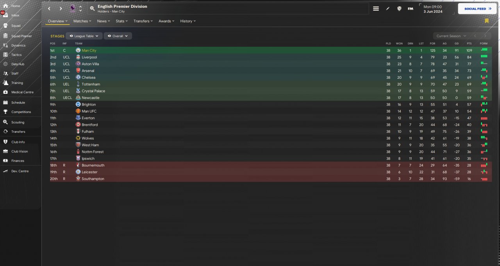Select the Bournemouth relegation row
This screenshot has width=500, height=266.
270,165
